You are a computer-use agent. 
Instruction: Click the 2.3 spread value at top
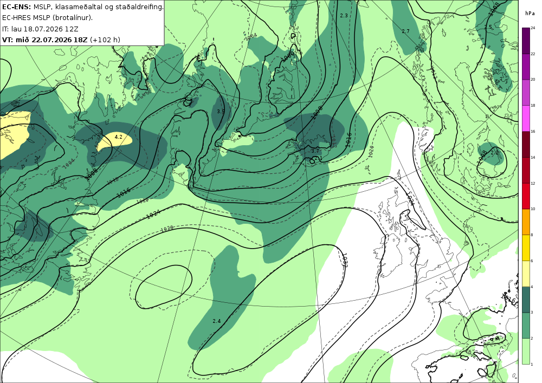[344, 16]
